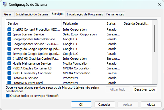Disable Intel(R) HD Graphics Control Panel service checkbox
The height and width of the screenshot is (110, 164).
pyautogui.click(x=9, y=59)
